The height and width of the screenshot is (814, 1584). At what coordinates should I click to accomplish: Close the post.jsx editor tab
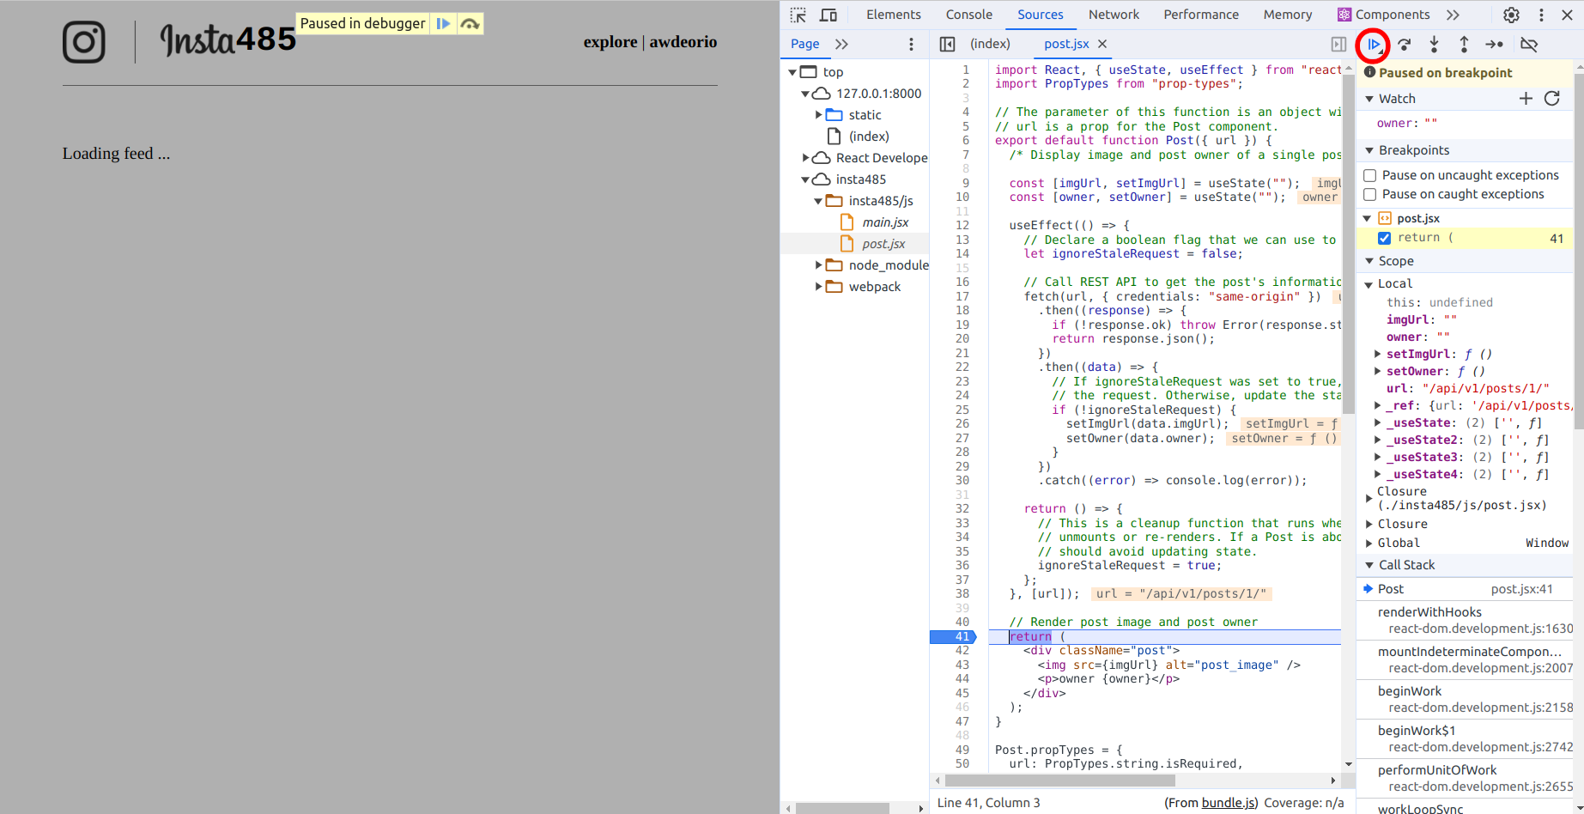pos(1102,44)
